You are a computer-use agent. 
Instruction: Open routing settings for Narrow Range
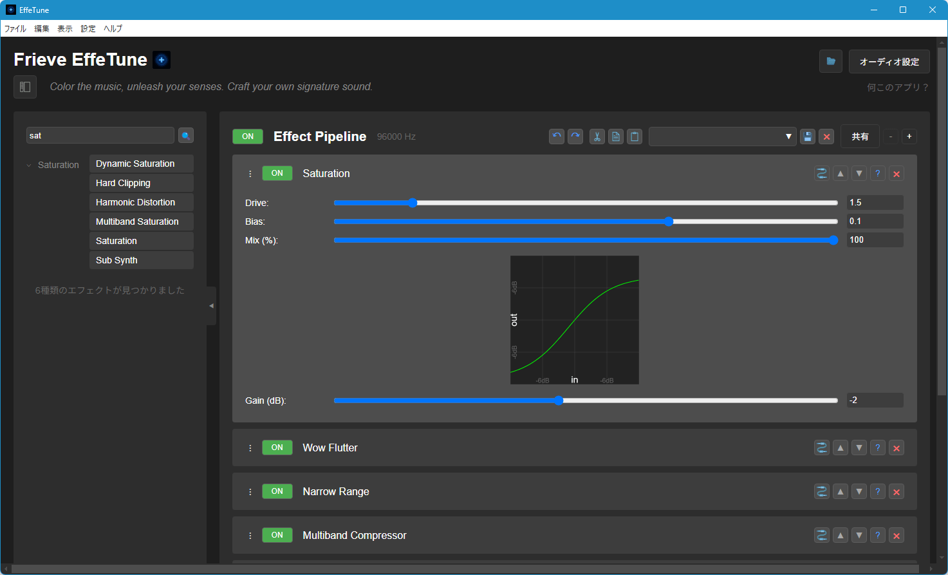click(x=822, y=491)
